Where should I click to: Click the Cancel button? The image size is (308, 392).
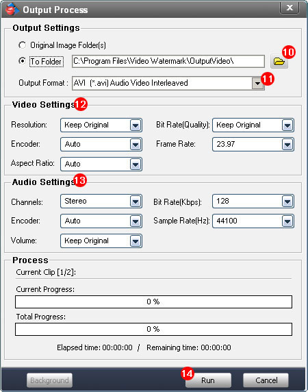[x=266, y=380]
